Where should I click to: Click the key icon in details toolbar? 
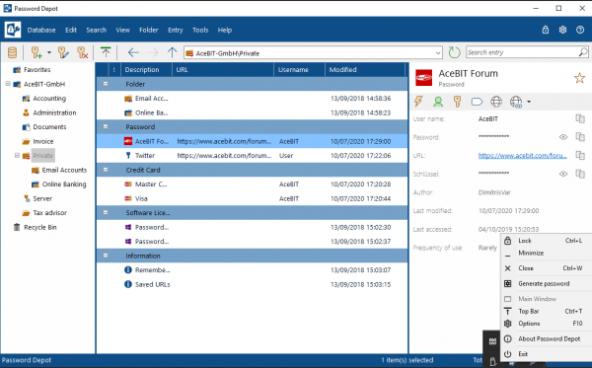click(457, 102)
